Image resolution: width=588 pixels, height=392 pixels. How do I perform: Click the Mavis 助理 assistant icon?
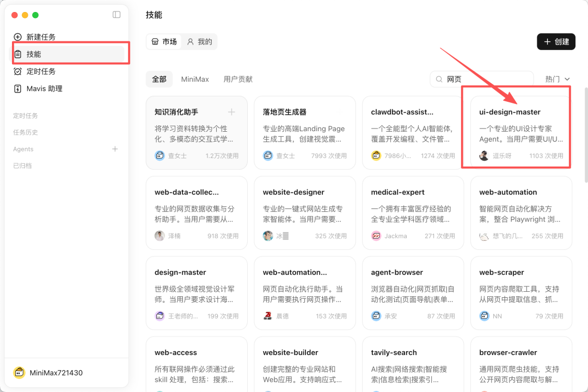(17, 89)
